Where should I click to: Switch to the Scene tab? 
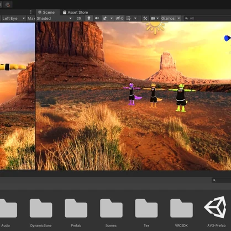click(x=46, y=12)
